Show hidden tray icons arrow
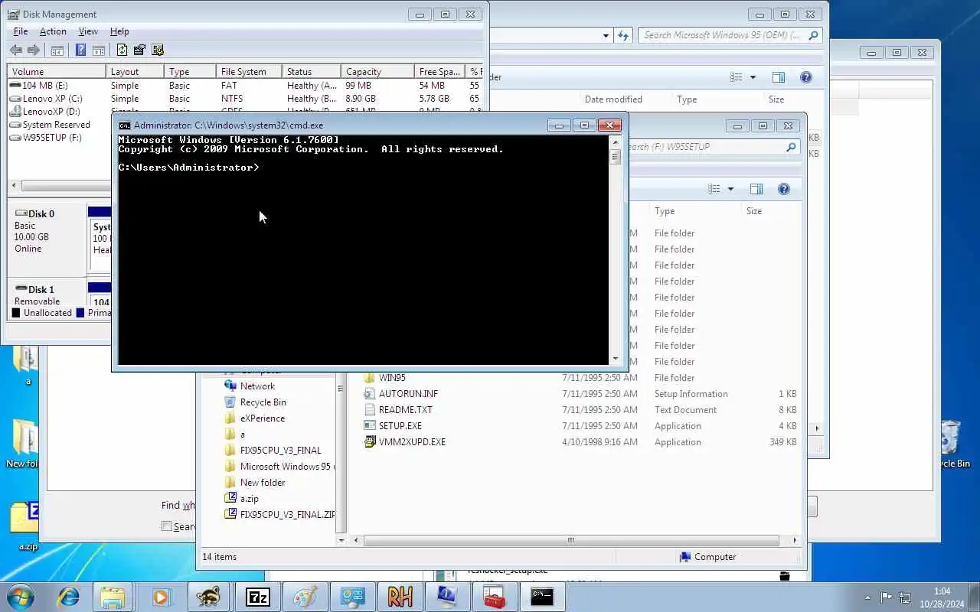 click(x=867, y=597)
